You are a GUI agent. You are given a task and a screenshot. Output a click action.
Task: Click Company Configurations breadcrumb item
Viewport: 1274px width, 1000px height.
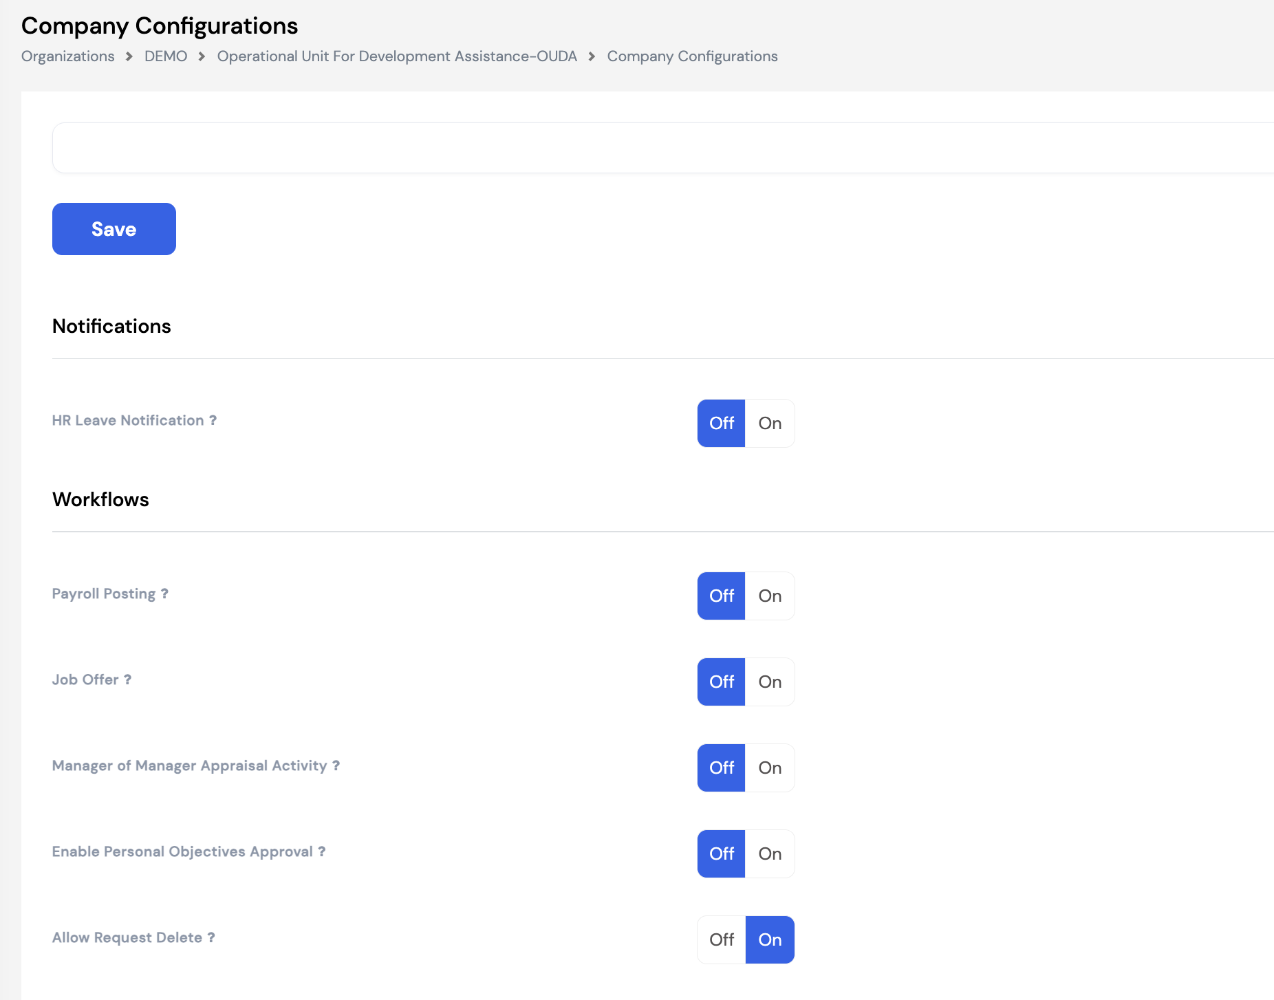click(692, 56)
